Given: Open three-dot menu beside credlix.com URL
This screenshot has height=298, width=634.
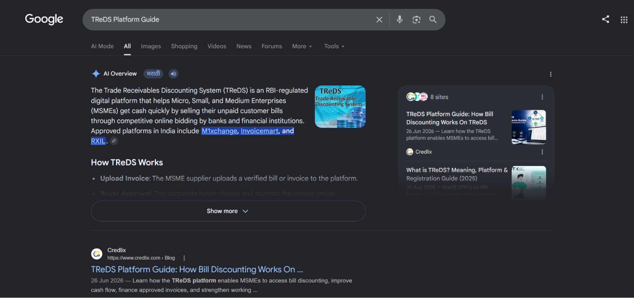Looking at the screenshot, I should (x=184, y=258).
